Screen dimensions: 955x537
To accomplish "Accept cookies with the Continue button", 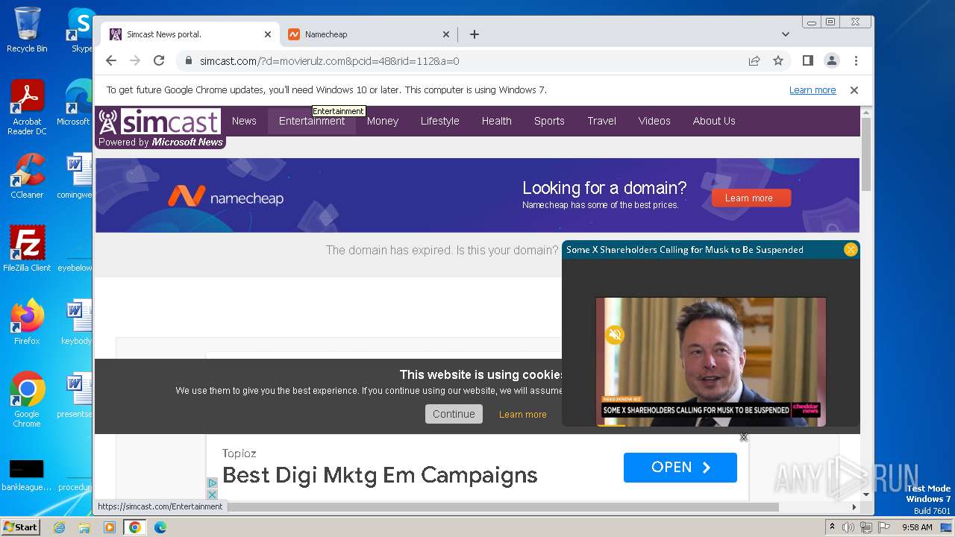I will [454, 414].
